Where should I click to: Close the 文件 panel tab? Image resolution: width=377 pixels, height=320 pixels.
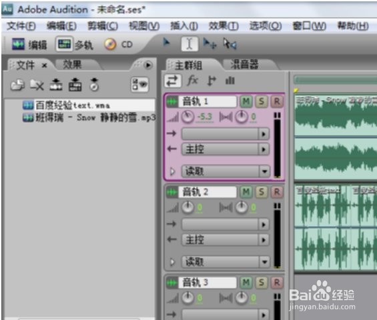coord(45,65)
